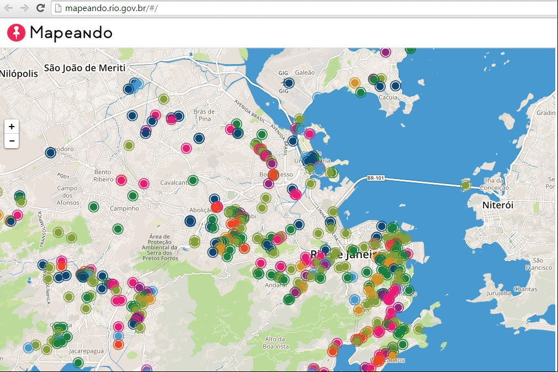This screenshot has height=372, width=558.
Task: Click the browser back arrow
Action: (x=8, y=8)
